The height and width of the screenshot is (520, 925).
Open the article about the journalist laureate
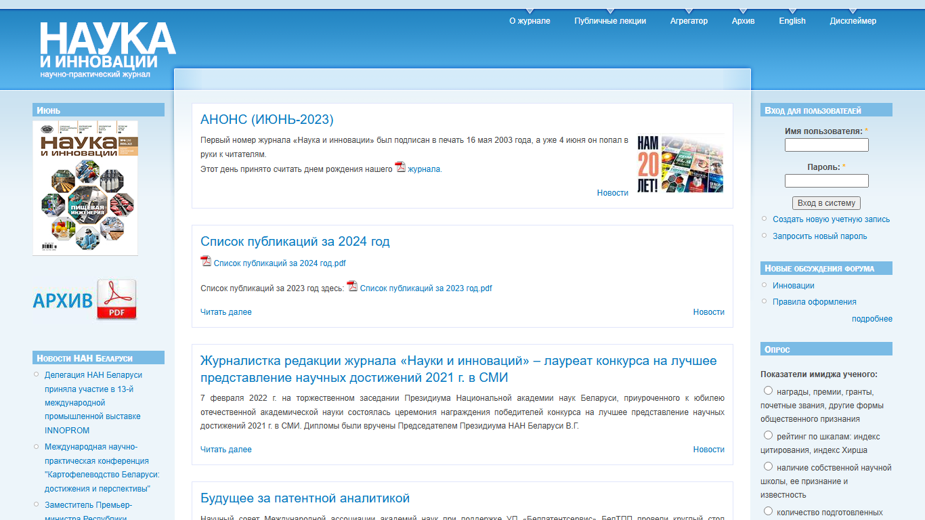[458, 369]
